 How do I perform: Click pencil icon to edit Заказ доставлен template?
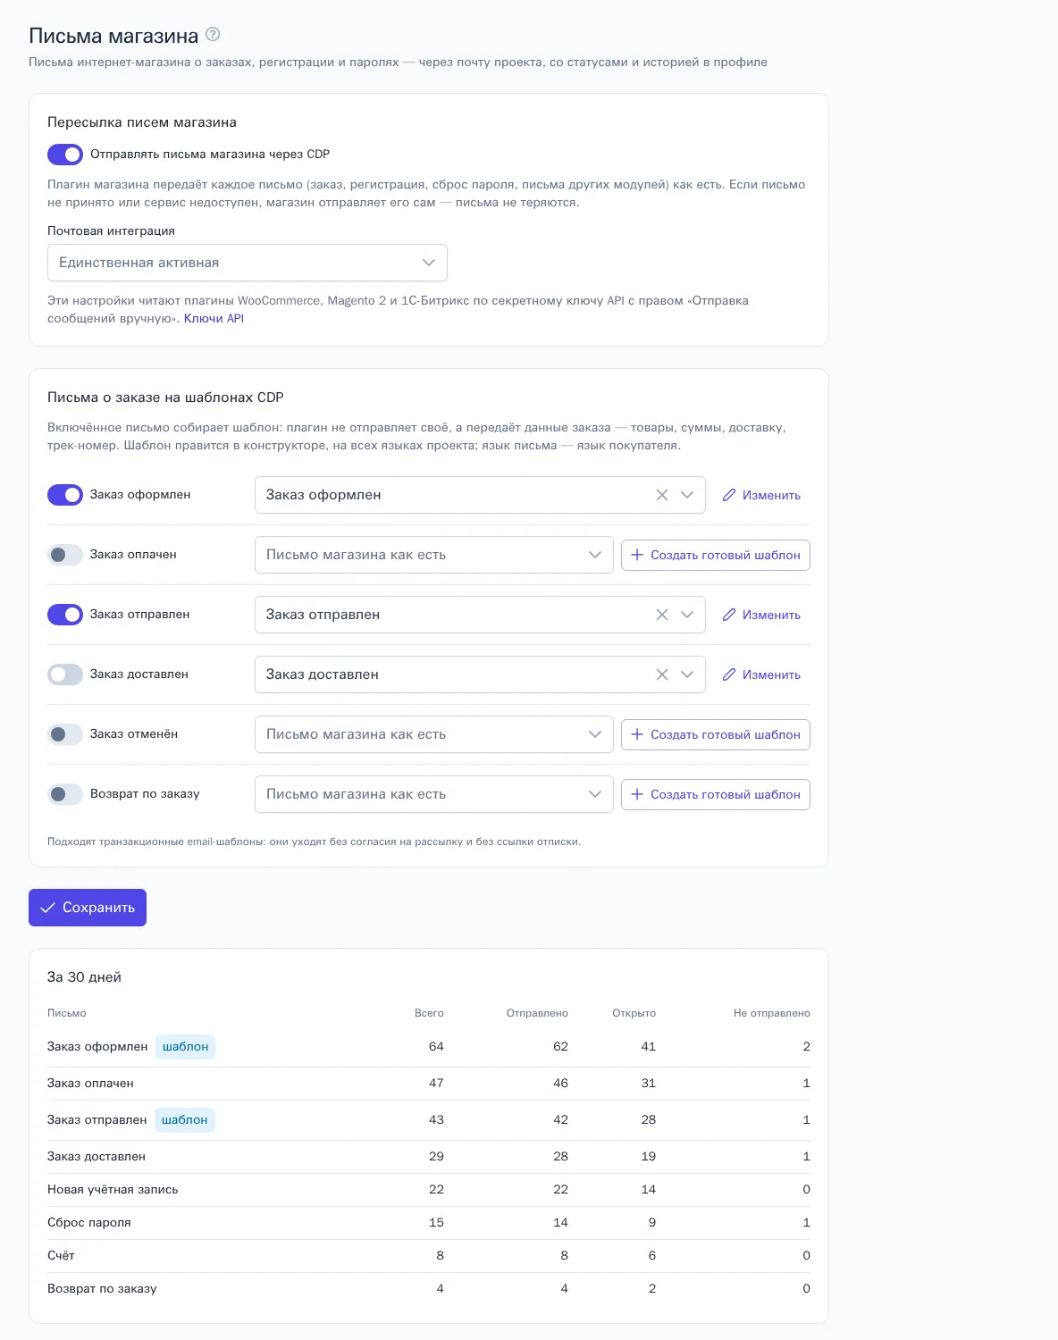pos(729,674)
